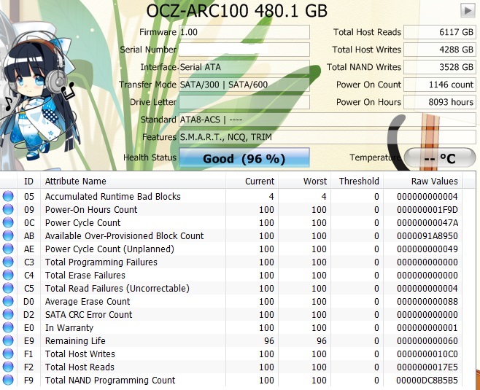Click the Transfer Mode field SATA/300 | SATA/600
Viewport: 480px width, 390px height.
point(244,85)
